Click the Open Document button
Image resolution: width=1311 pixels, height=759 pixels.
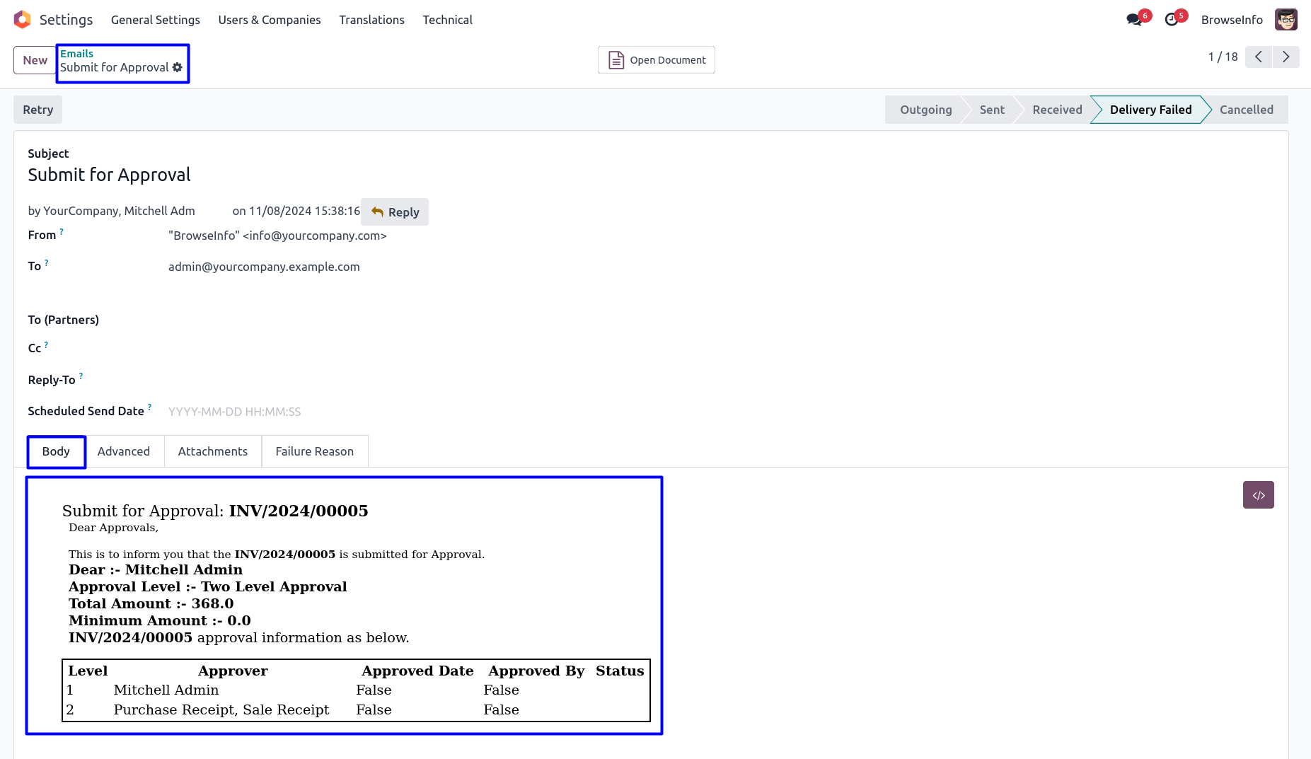[x=656, y=60]
